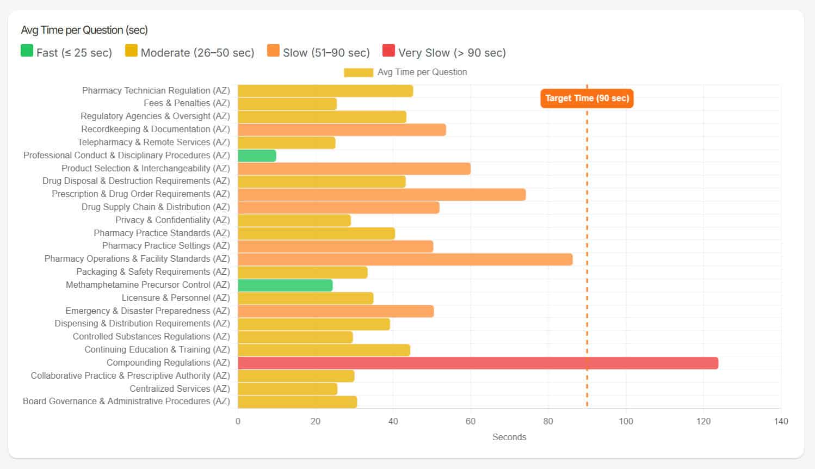Click the Target Time (90 sec) label
815x469 pixels.
click(586, 98)
